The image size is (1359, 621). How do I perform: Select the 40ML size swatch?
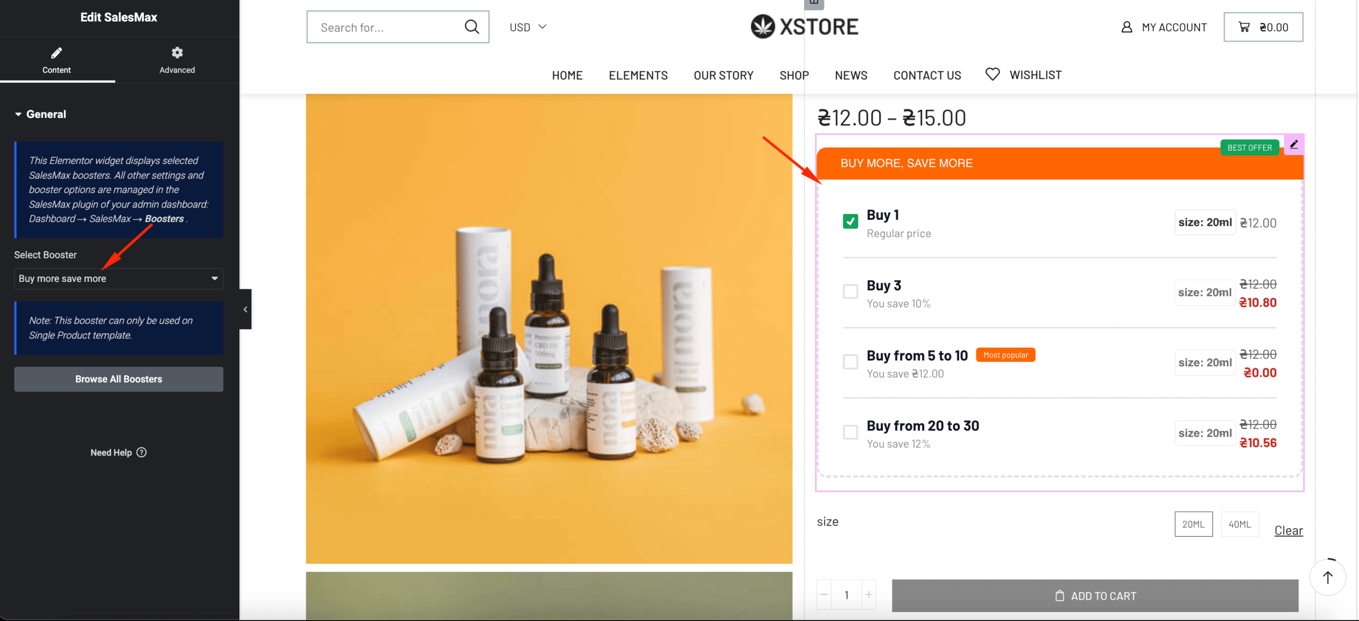1240,524
